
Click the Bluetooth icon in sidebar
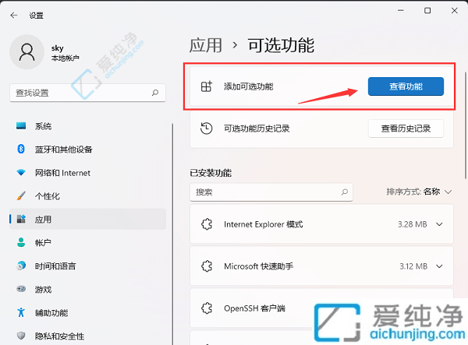pyautogui.click(x=21, y=149)
